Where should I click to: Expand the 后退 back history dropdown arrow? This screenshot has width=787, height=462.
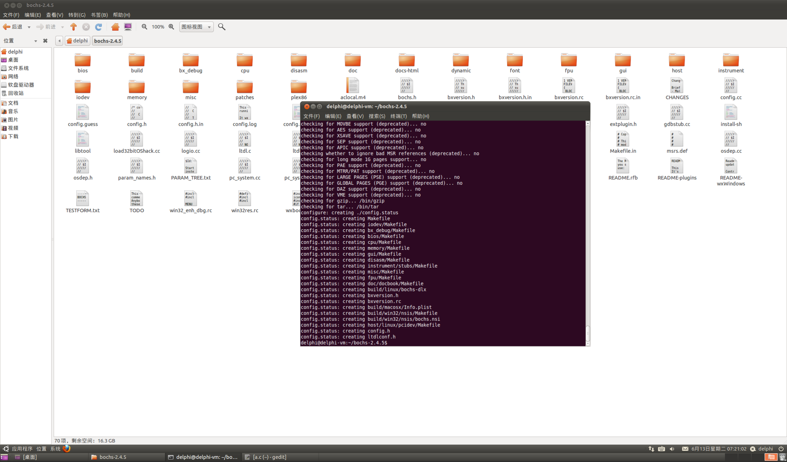click(29, 27)
